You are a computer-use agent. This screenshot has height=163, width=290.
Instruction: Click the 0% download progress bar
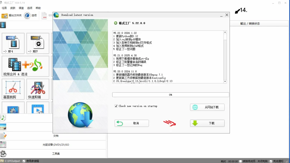(x=171, y=95)
